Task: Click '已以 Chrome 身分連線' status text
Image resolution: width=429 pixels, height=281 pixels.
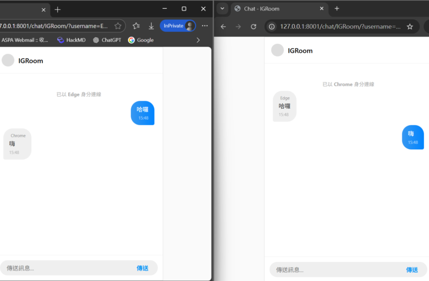Action: point(348,85)
